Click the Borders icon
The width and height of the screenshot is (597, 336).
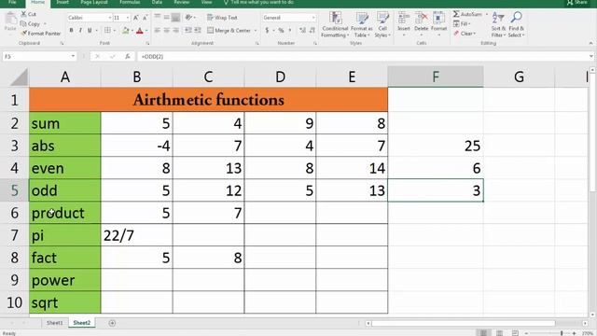[x=108, y=30]
